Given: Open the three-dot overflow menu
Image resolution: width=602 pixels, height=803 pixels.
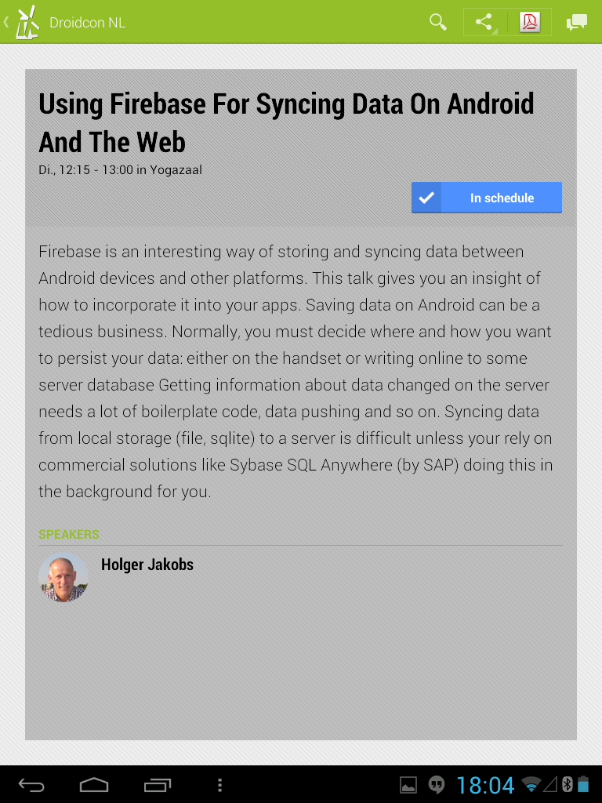Looking at the screenshot, I should point(219,784).
